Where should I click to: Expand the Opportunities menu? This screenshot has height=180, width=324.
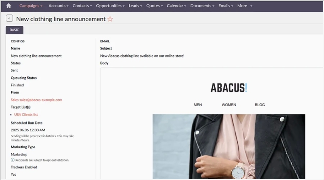(110, 6)
